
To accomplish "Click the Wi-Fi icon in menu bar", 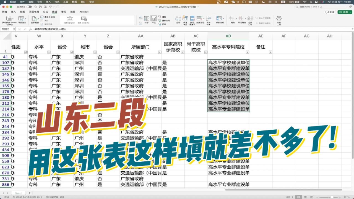I will [x=304, y=2].
